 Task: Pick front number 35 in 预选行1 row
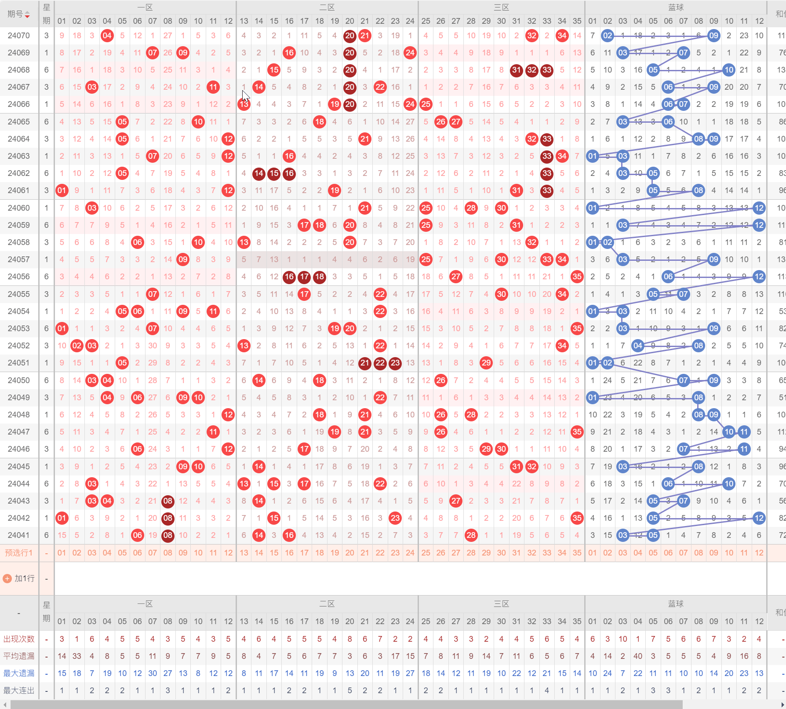[577, 553]
